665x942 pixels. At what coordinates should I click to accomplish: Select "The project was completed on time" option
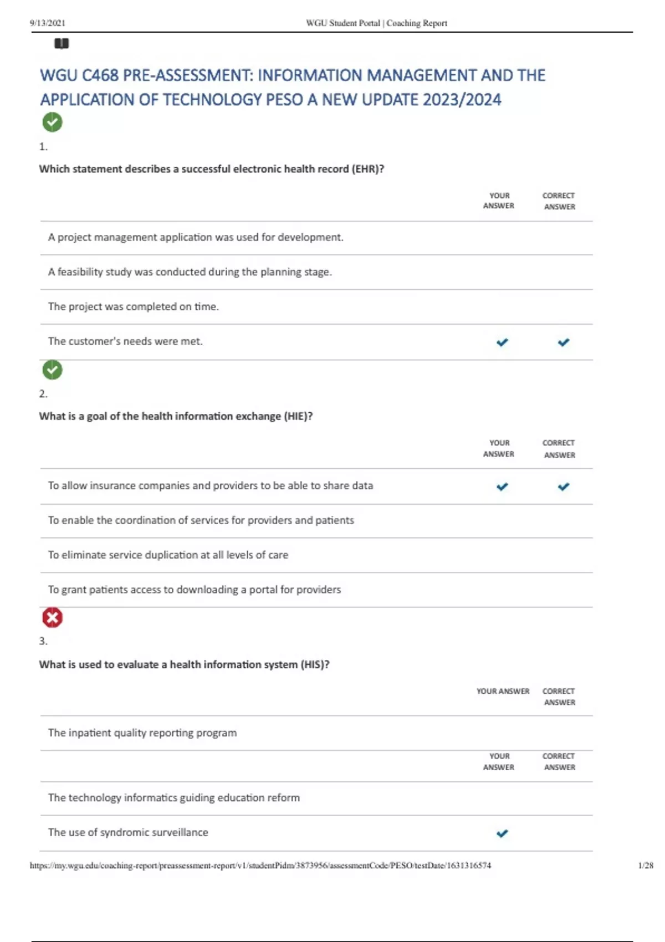pos(134,307)
